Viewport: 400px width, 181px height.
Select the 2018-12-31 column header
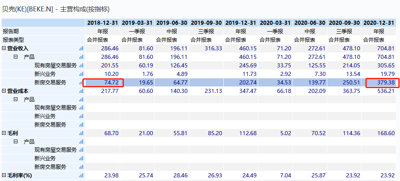point(102,23)
